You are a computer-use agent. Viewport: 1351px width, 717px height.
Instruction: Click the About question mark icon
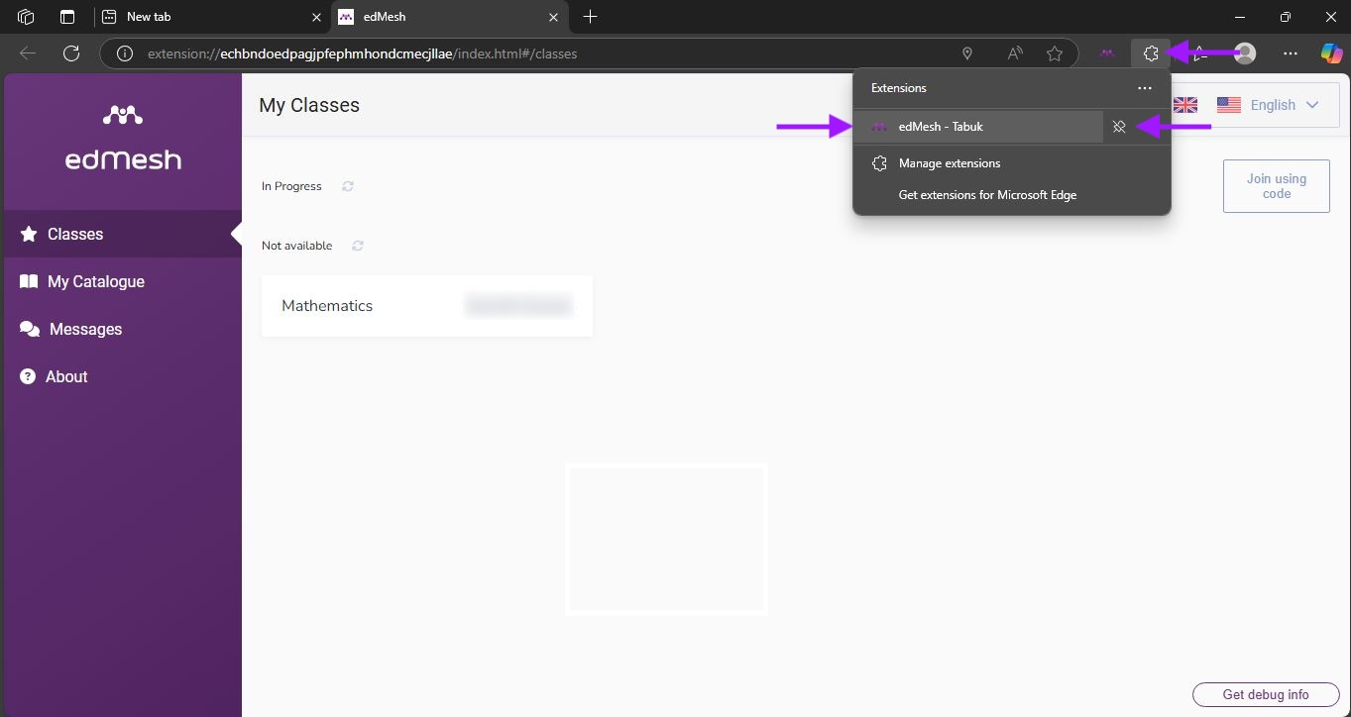point(28,376)
